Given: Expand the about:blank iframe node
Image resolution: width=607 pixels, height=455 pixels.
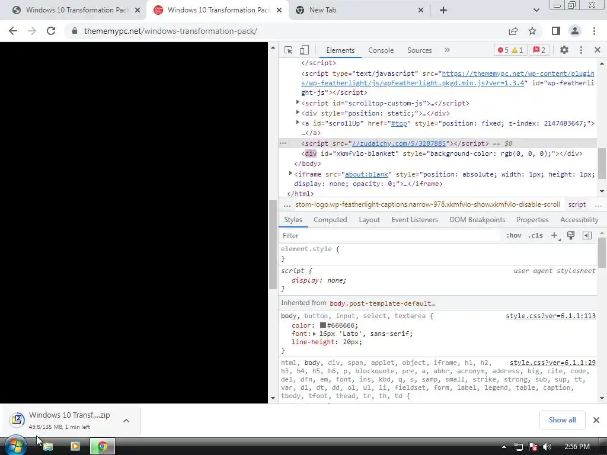Looking at the screenshot, I should [290, 174].
